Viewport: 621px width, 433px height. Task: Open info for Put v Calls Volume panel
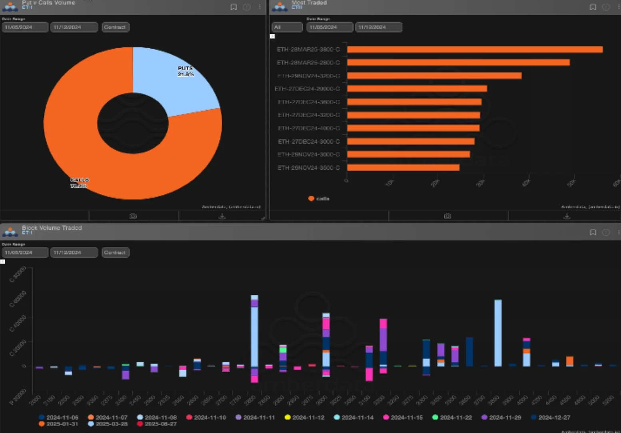point(247,7)
